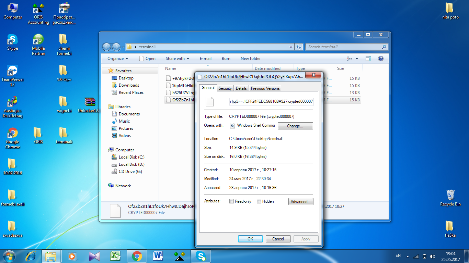Enable the Read-only attribute checkbox
The image size is (469, 263).
point(232,201)
